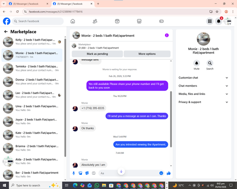
Task: Open Reels video icon in top navigation
Action: (x=117, y=21)
